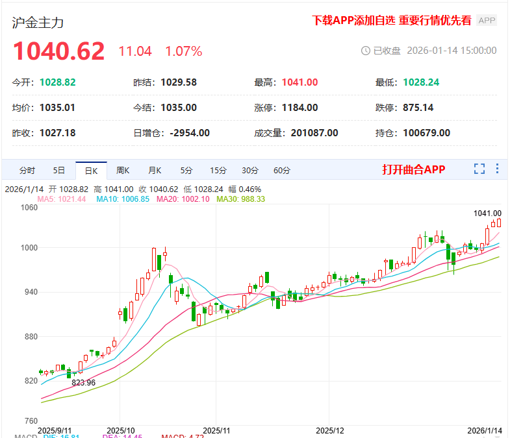
Task: Click the 今开 value 1028.82
Action: coord(58,82)
